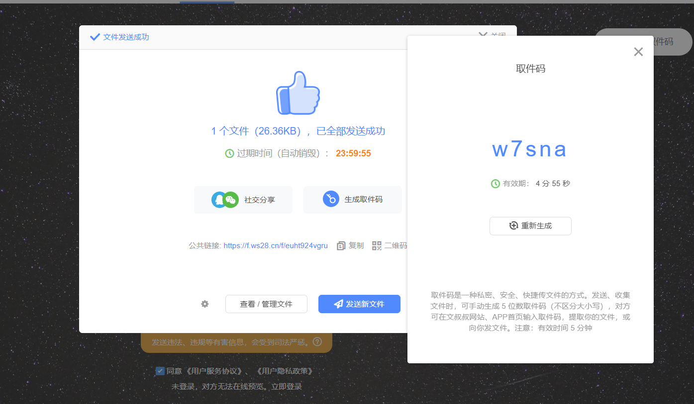Click the 重新生成 regenerate button

[530, 226]
